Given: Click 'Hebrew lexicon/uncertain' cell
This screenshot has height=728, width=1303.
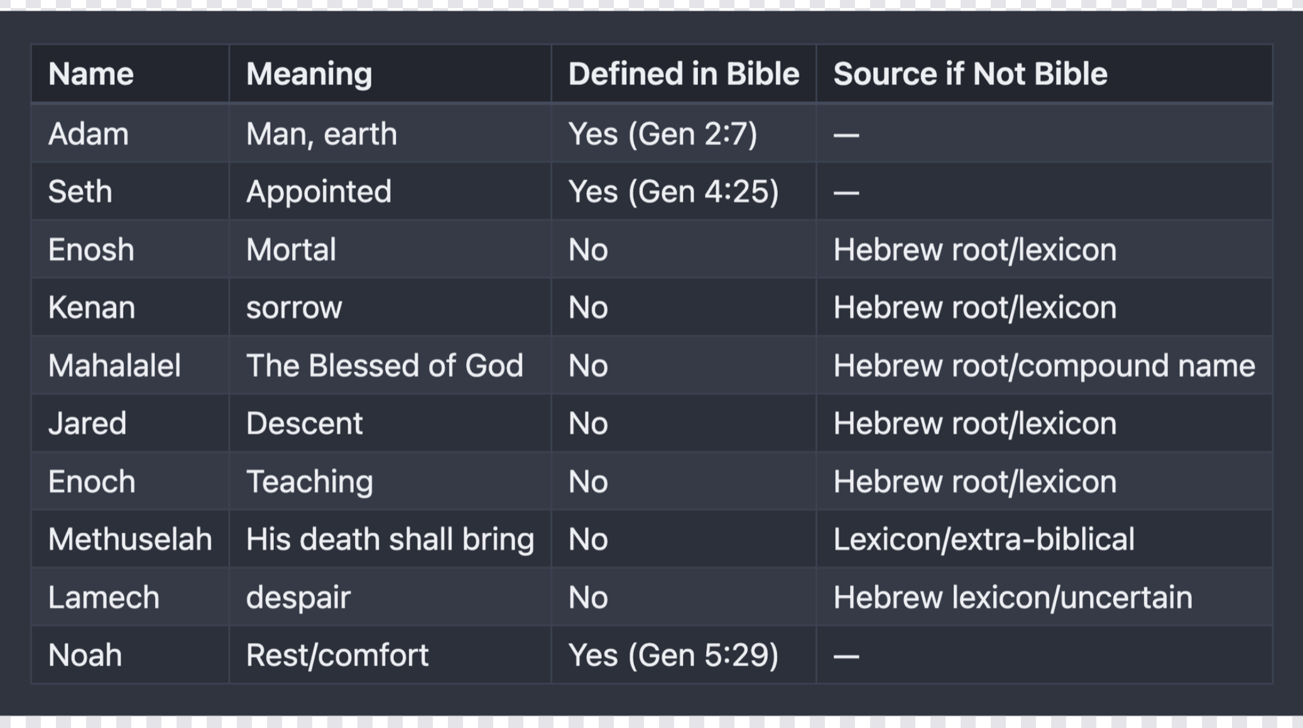Looking at the screenshot, I should [1013, 597].
